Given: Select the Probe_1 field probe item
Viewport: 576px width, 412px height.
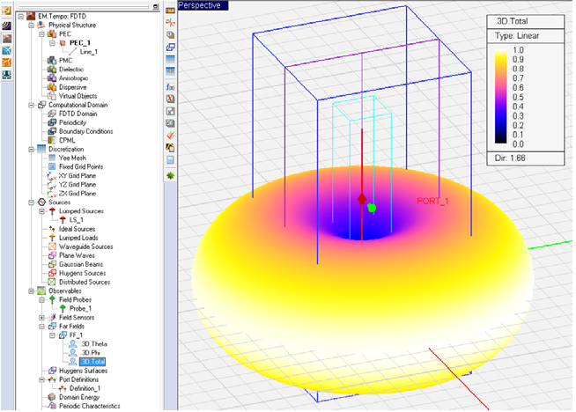Looking at the screenshot, I should click(x=81, y=308).
